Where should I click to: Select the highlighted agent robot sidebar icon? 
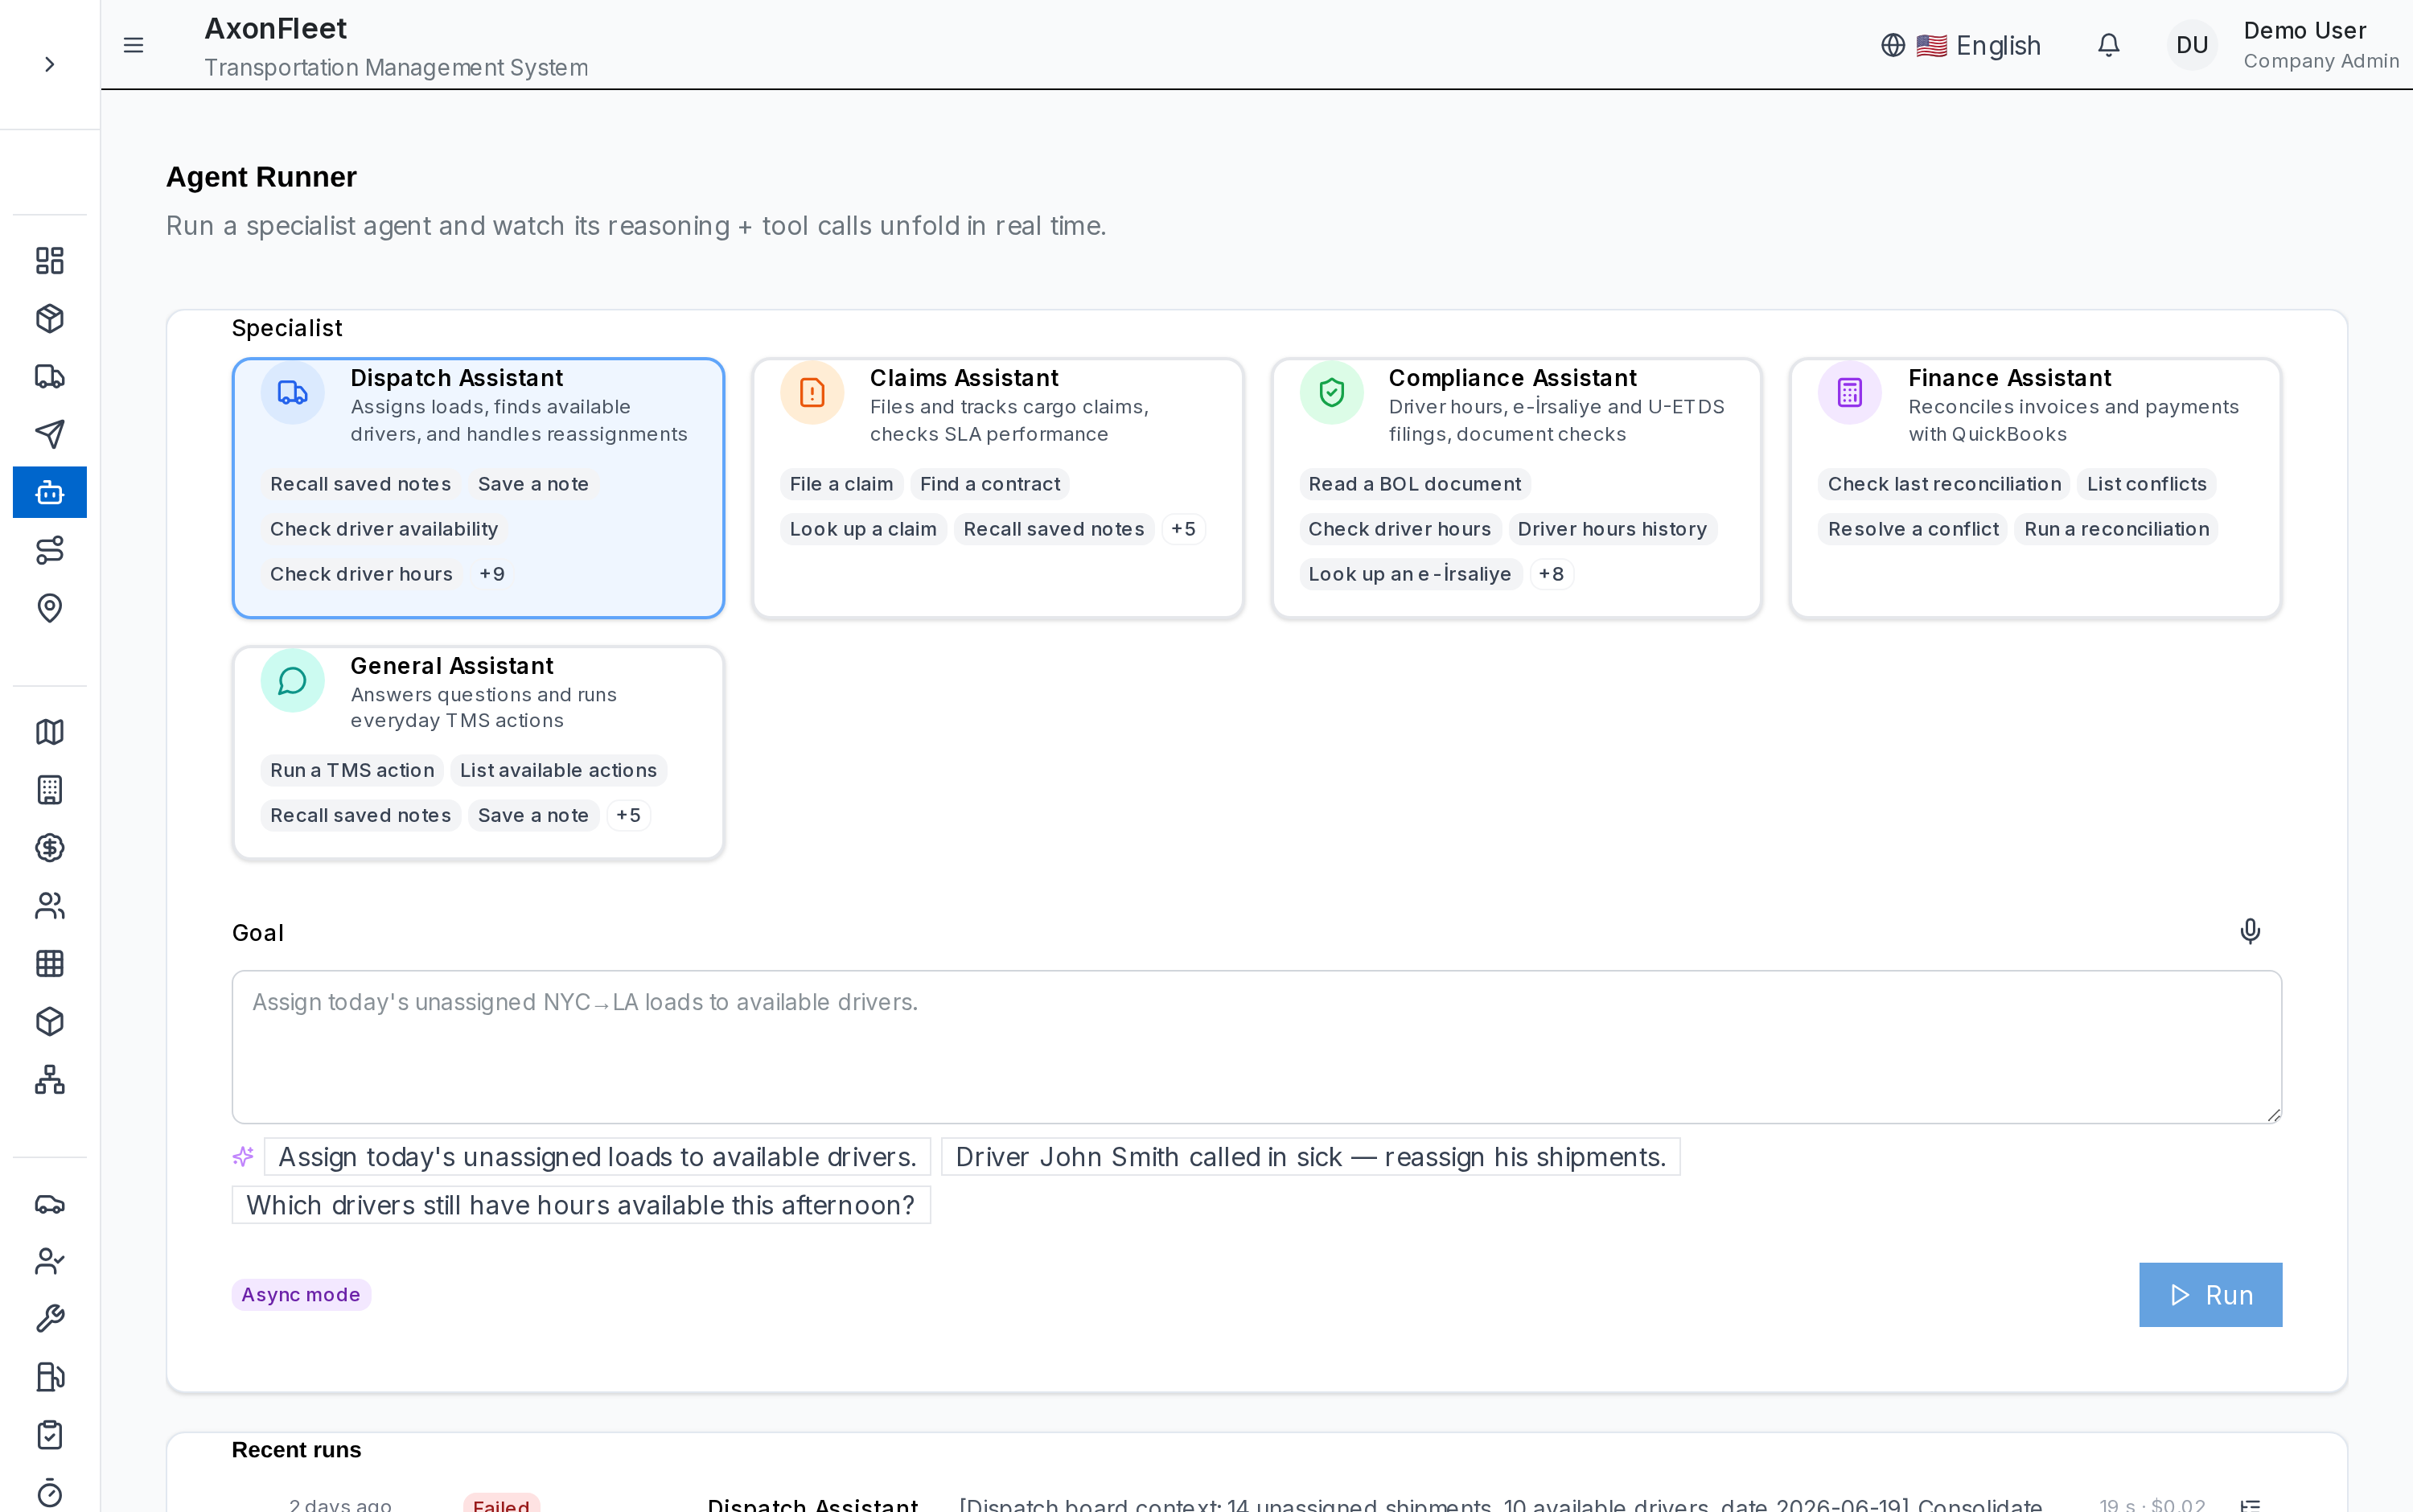click(49, 492)
